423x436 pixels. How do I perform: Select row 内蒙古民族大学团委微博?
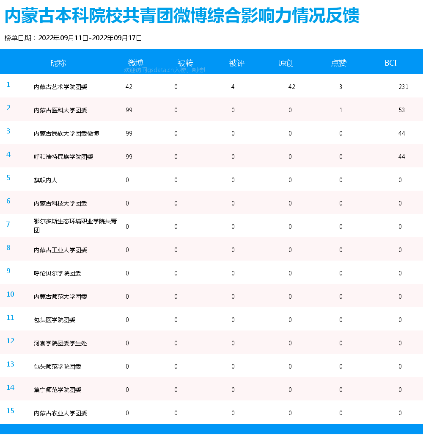(x=211, y=133)
